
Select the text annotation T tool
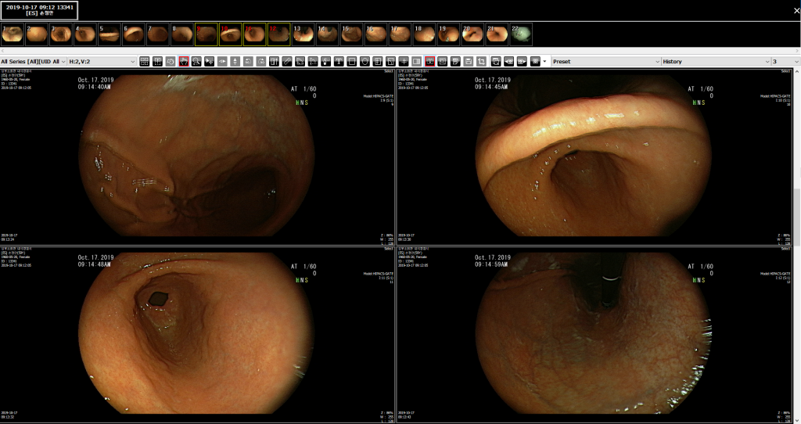coord(339,61)
